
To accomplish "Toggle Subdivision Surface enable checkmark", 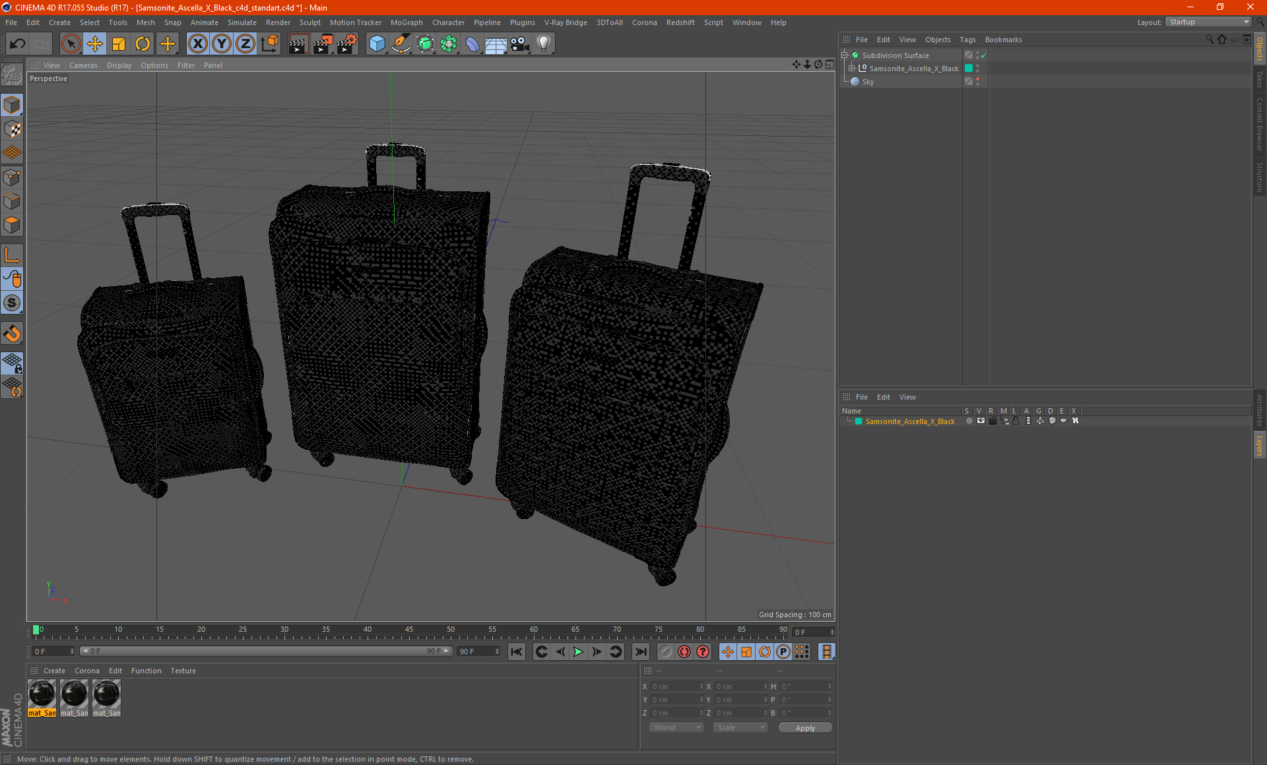I will tap(983, 55).
